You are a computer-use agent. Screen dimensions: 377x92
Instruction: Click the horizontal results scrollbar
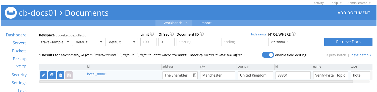[x=196, y=81]
